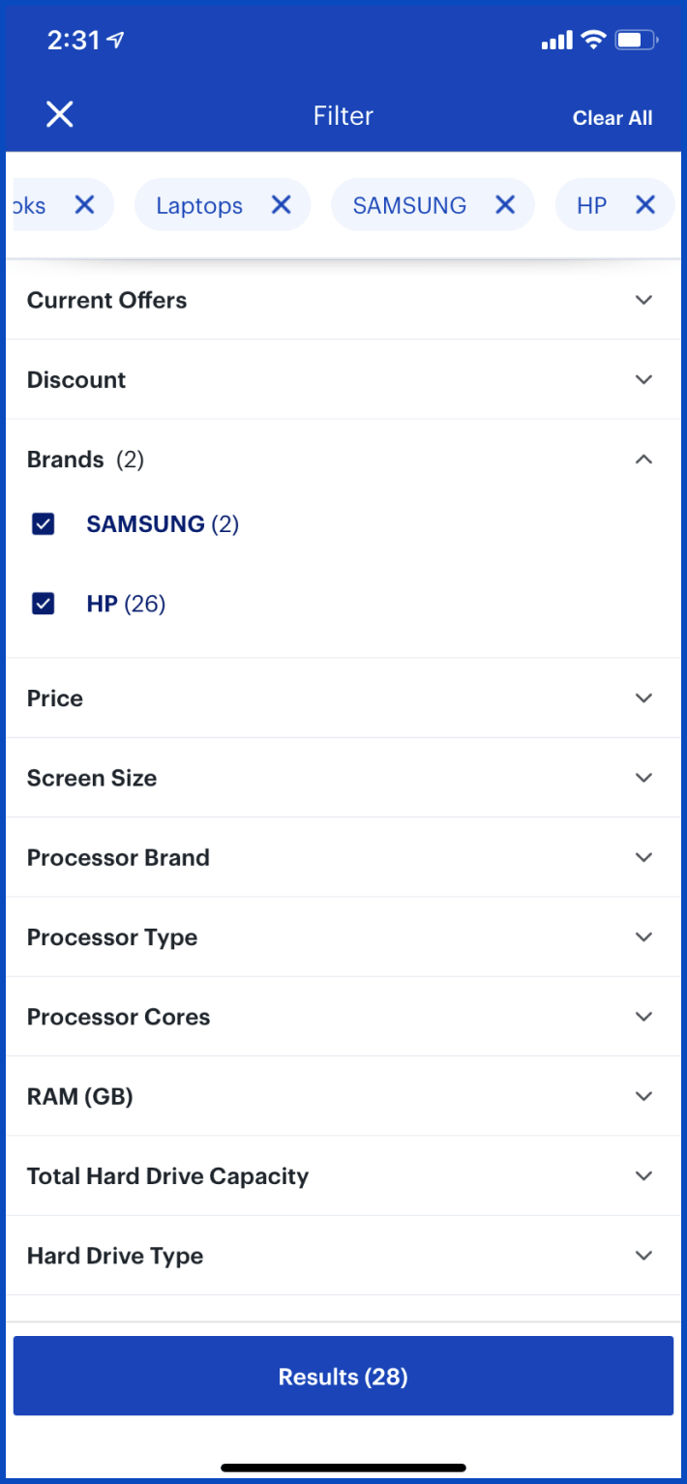Expand the Hard Drive Type section

pyautogui.click(x=643, y=1256)
